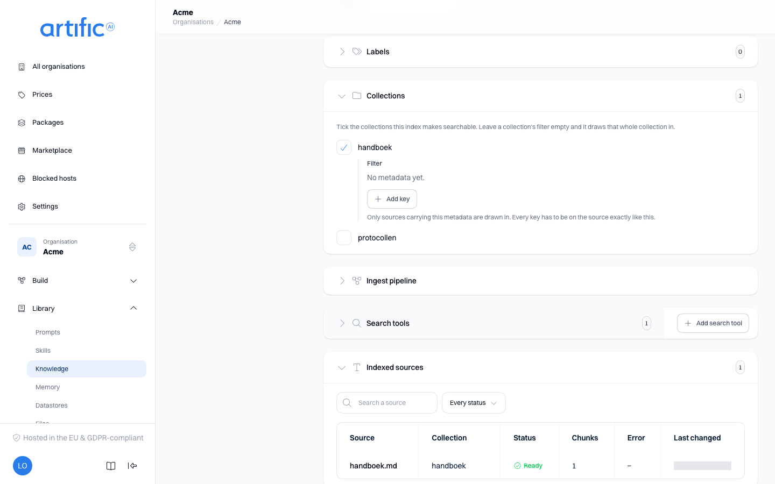Click the Collections folder icon
Screen dimensions: 775x484
click(357, 96)
